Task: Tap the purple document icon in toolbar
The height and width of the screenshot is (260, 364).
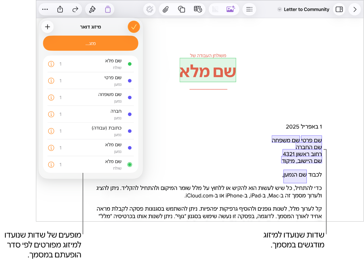Action: [x=108, y=9]
